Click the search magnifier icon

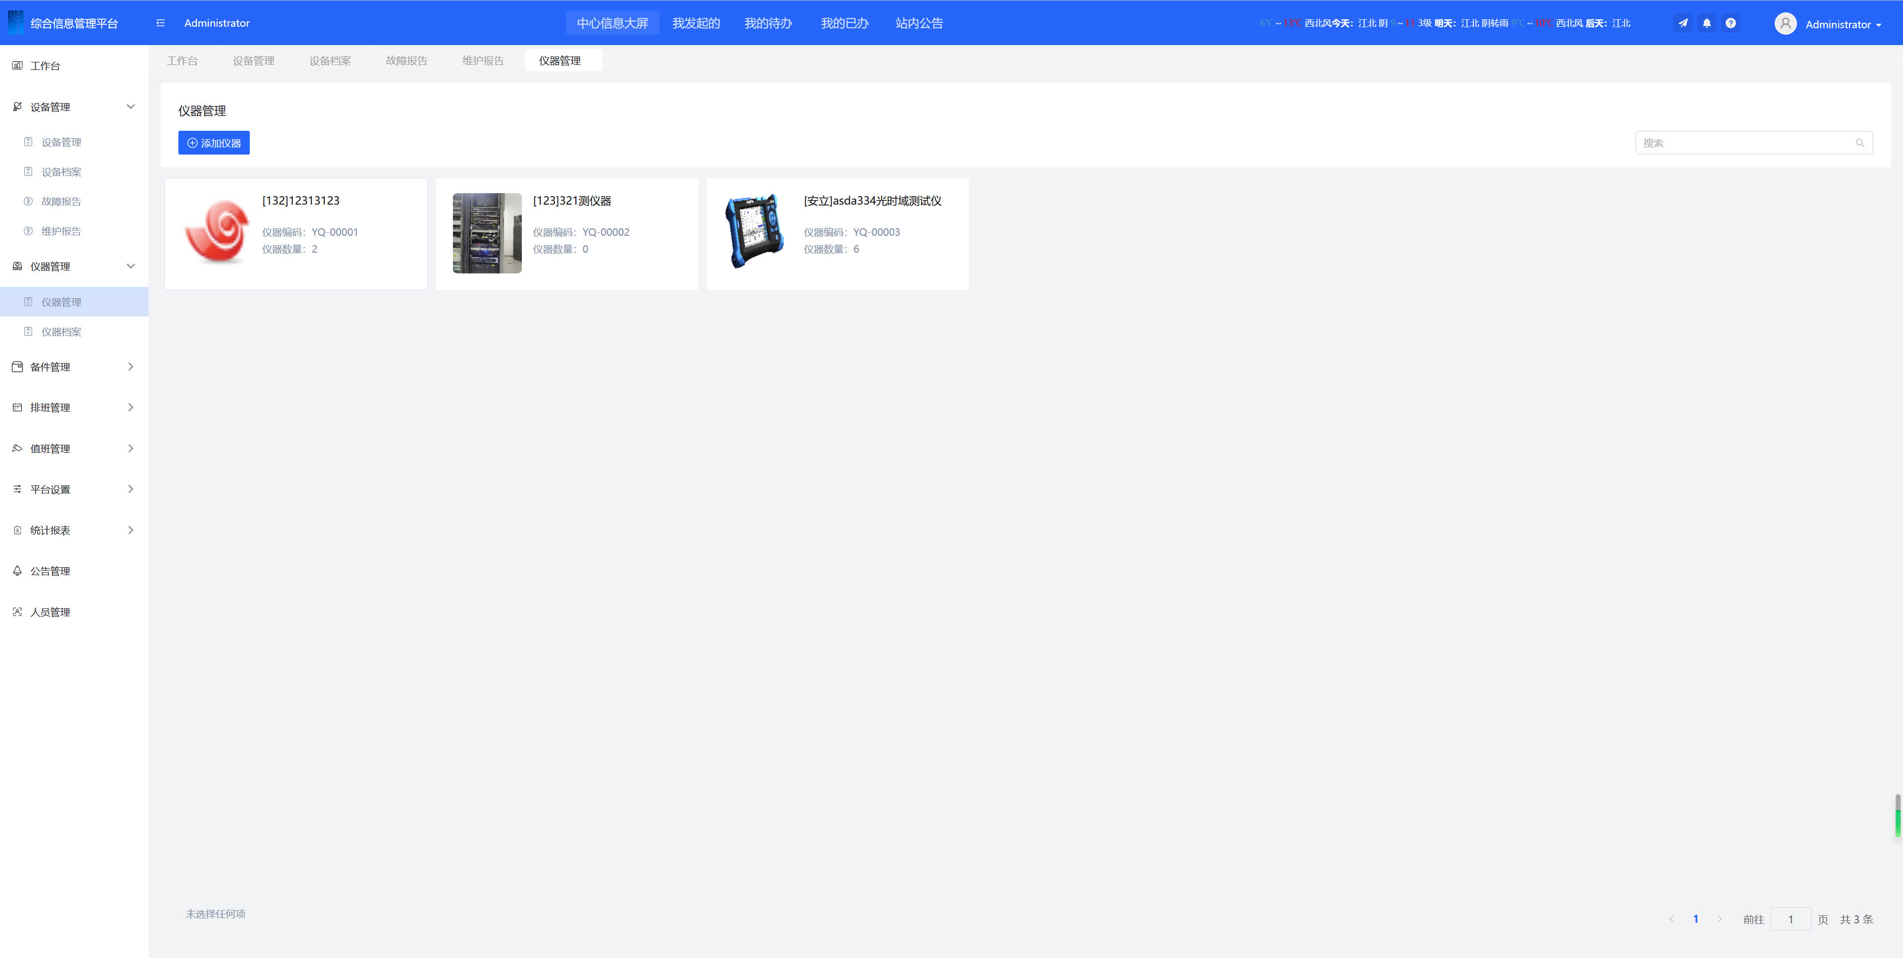1859,143
